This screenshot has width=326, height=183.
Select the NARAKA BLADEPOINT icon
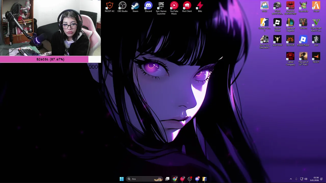click(290, 8)
